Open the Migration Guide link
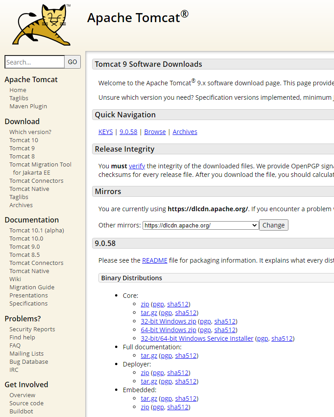 click(32, 287)
